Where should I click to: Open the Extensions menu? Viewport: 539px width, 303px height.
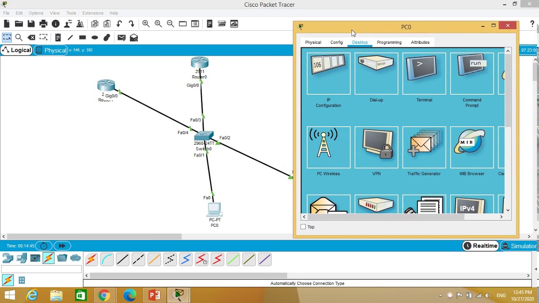(93, 13)
